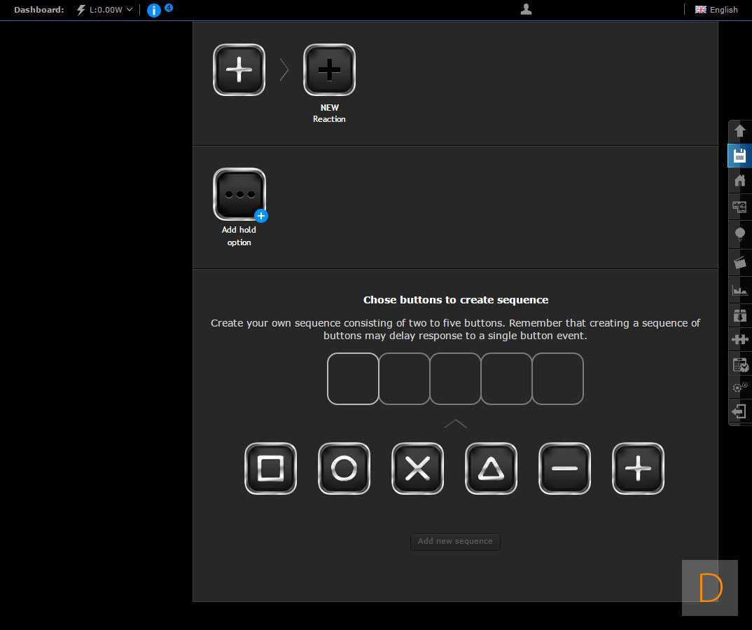Open the bar chart statistics sidebar icon
The height and width of the screenshot is (630, 752).
tap(739, 289)
